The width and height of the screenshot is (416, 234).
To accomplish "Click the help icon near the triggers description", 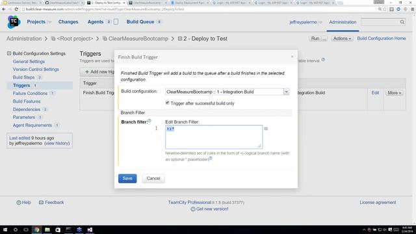I will pos(323,60).
